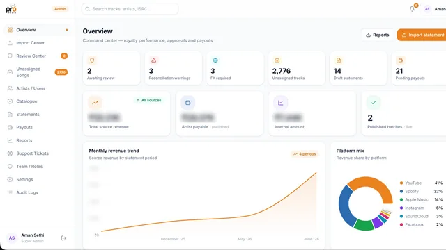Open the Catalogue page
446x250 pixels.
click(x=38, y=101)
